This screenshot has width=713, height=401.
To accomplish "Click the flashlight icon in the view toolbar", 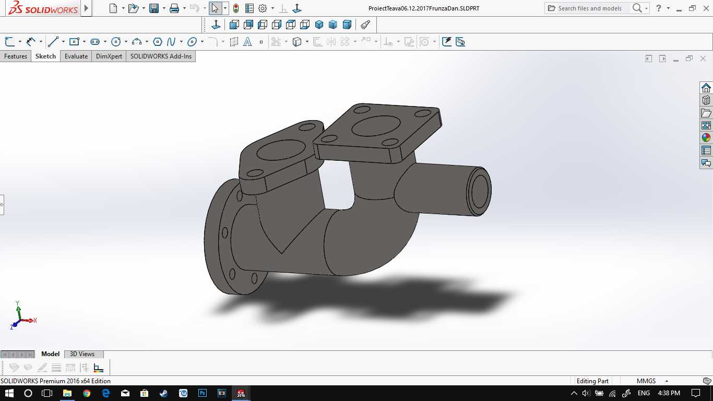I will (365, 25).
